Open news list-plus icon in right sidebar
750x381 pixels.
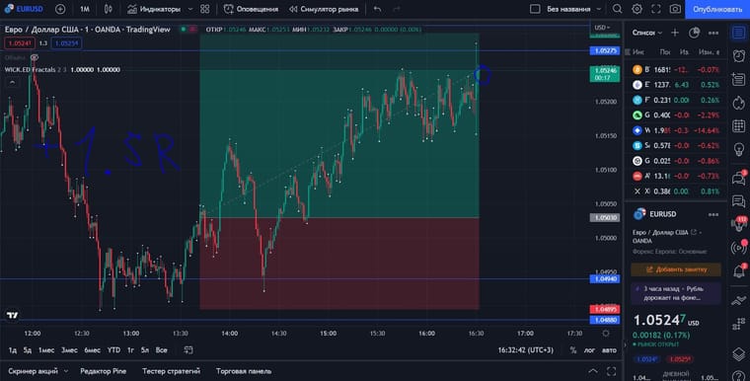739,79
